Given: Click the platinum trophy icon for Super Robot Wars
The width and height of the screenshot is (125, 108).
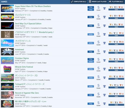Looking at the screenshot, I should pyautogui.click(x=104, y=8).
